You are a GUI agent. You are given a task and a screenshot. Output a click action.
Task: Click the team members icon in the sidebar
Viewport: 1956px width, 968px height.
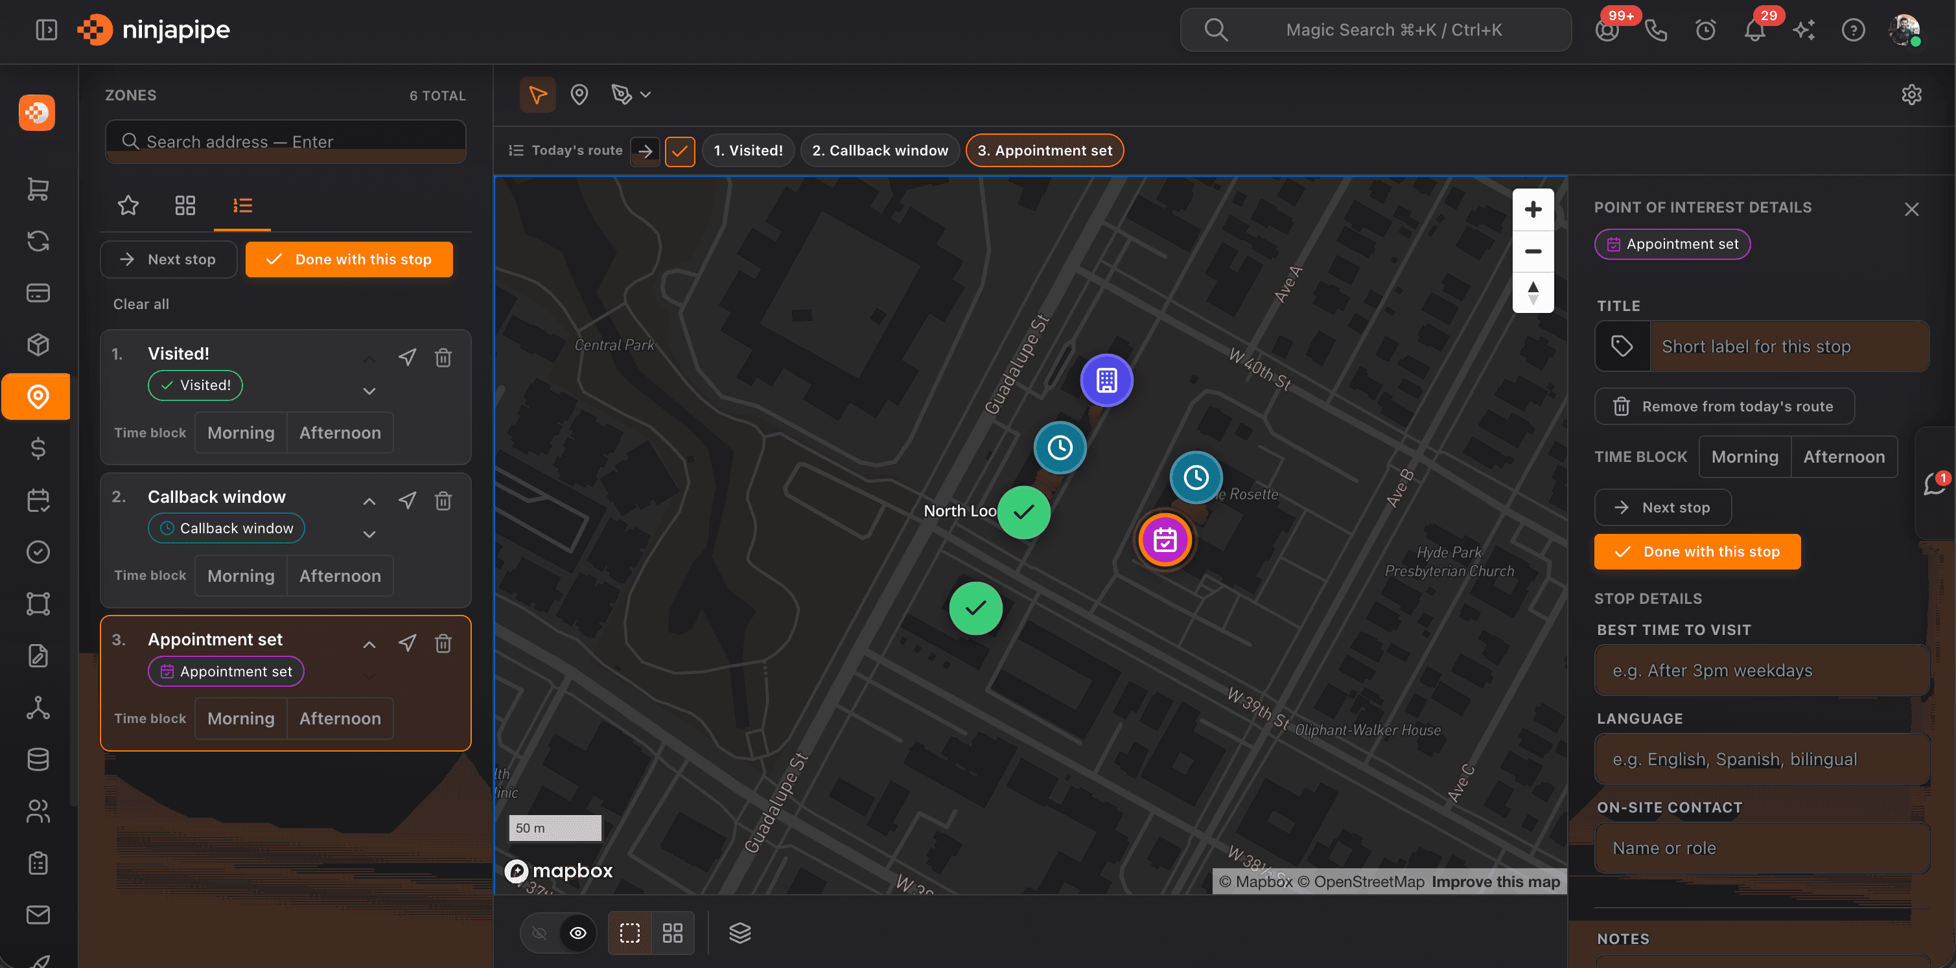point(37,811)
